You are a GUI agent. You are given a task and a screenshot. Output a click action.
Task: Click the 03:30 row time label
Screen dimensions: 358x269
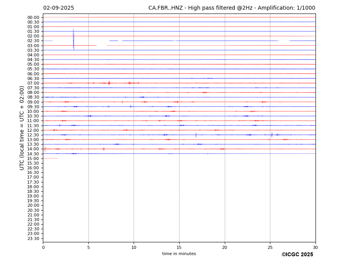(33, 50)
